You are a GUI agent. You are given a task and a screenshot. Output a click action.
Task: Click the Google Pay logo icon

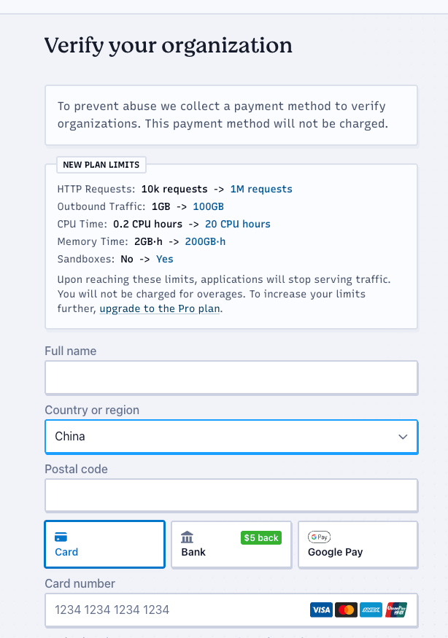pyautogui.click(x=320, y=537)
